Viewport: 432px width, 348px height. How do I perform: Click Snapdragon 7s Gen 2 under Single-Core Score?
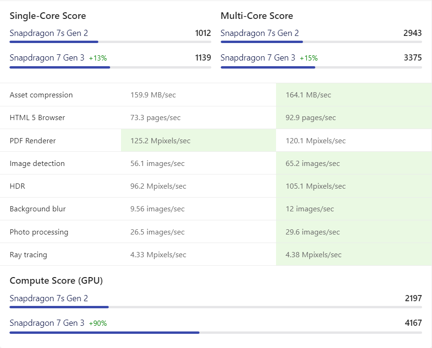(x=49, y=33)
